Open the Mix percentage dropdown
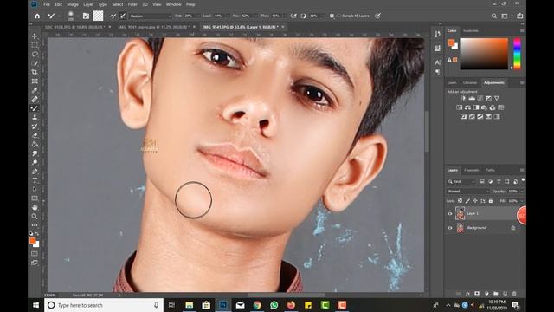This screenshot has height=312, width=554. click(x=256, y=16)
